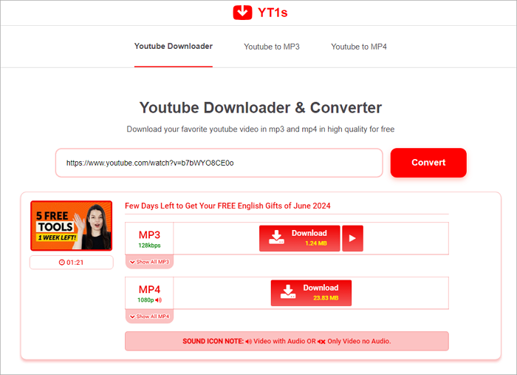The height and width of the screenshot is (375, 517).
Task: Open the 5 Free Tools video thumbnail
Action: [x=71, y=226]
